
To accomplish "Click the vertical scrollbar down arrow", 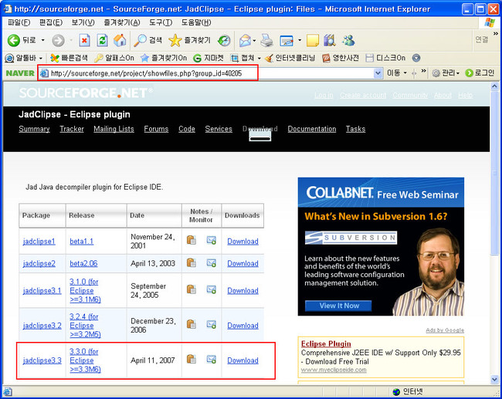I will tap(494, 379).
